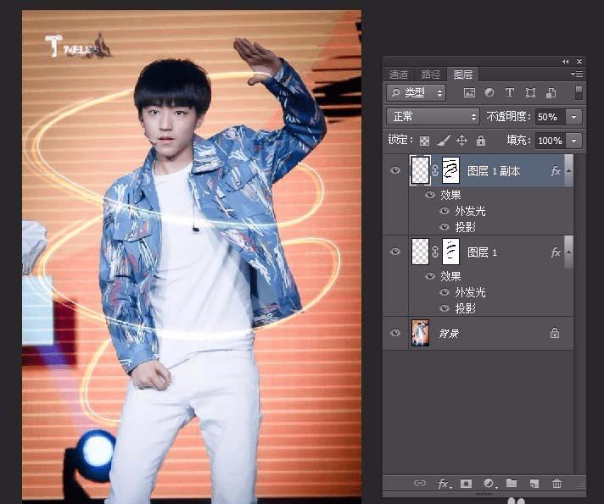Click the adjustment layer filter icon
The width and height of the screenshot is (604, 504).
[x=489, y=92]
